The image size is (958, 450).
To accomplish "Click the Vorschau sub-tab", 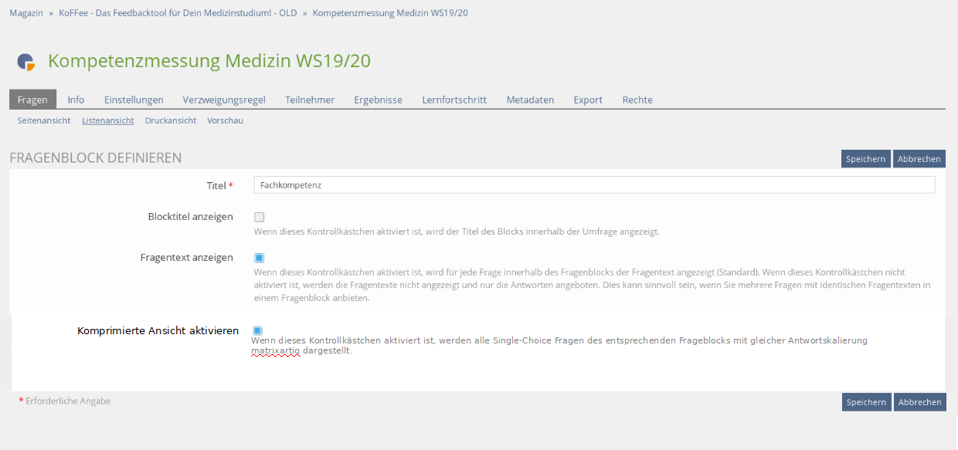I will coord(225,120).
